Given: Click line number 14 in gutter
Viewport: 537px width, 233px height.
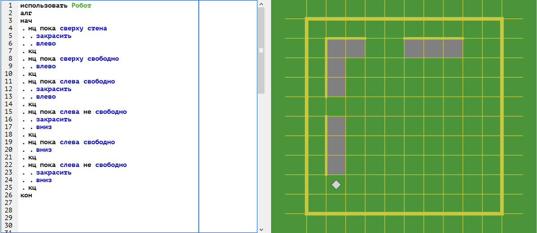Looking at the screenshot, I should coord(9,104).
